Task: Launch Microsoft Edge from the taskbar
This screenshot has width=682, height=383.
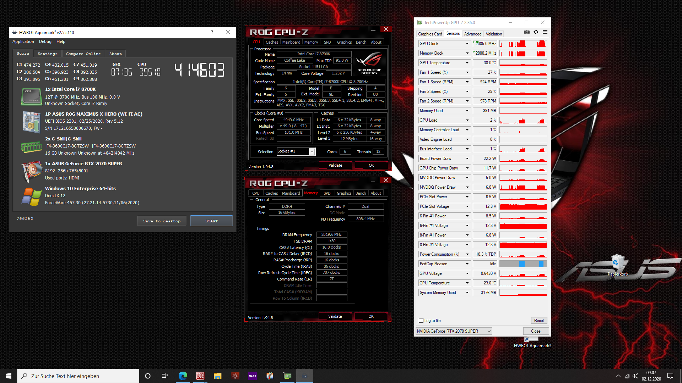Action: (183, 376)
